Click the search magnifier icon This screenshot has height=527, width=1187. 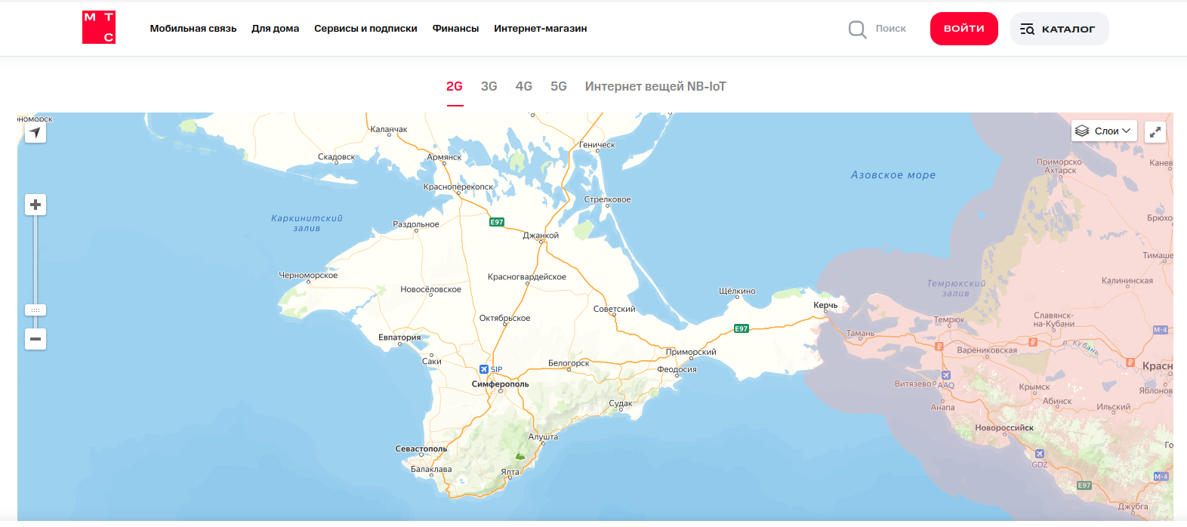click(857, 29)
